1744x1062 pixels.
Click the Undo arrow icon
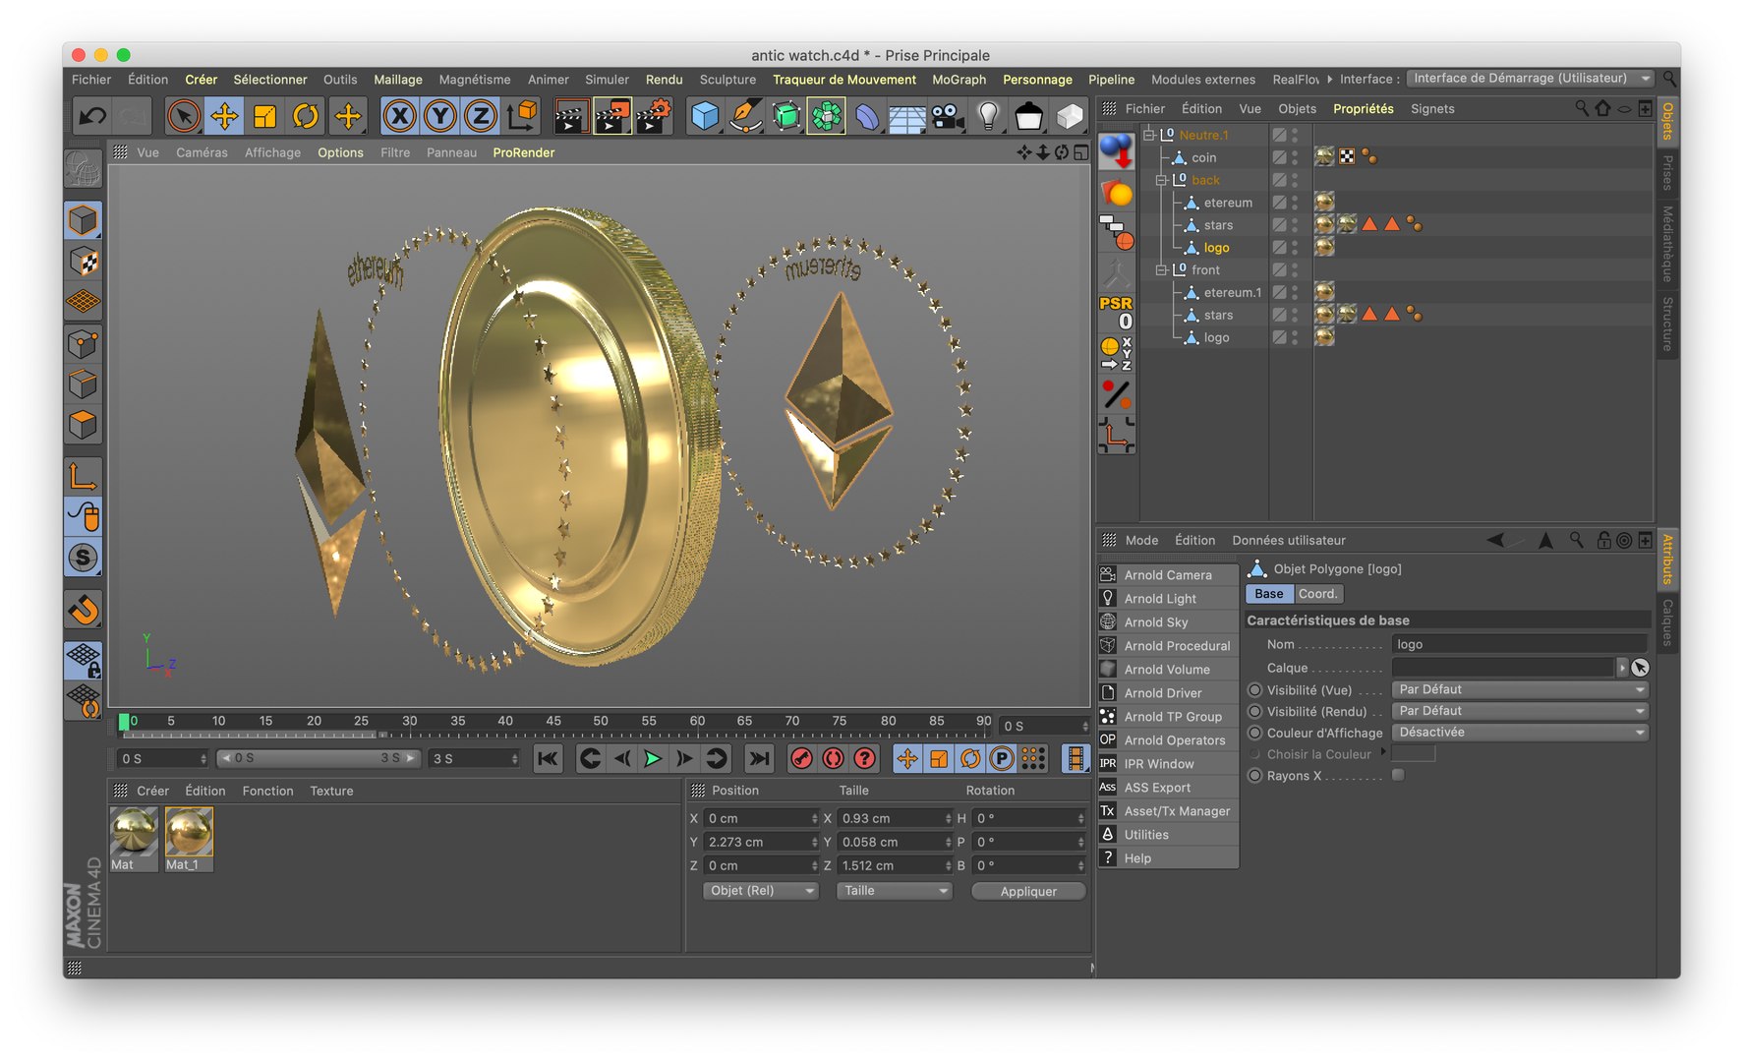[92, 116]
